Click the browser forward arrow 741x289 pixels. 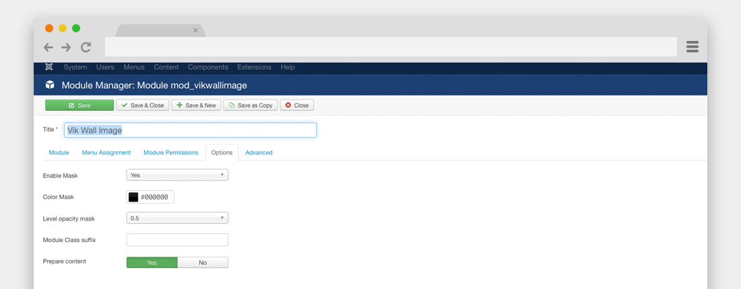click(66, 47)
